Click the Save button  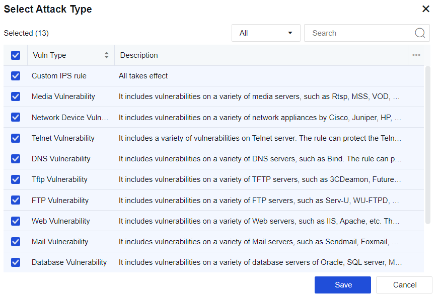[343, 285]
